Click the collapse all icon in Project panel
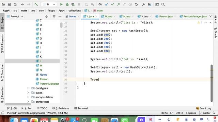The height and width of the screenshot is (122, 218). [46, 17]
